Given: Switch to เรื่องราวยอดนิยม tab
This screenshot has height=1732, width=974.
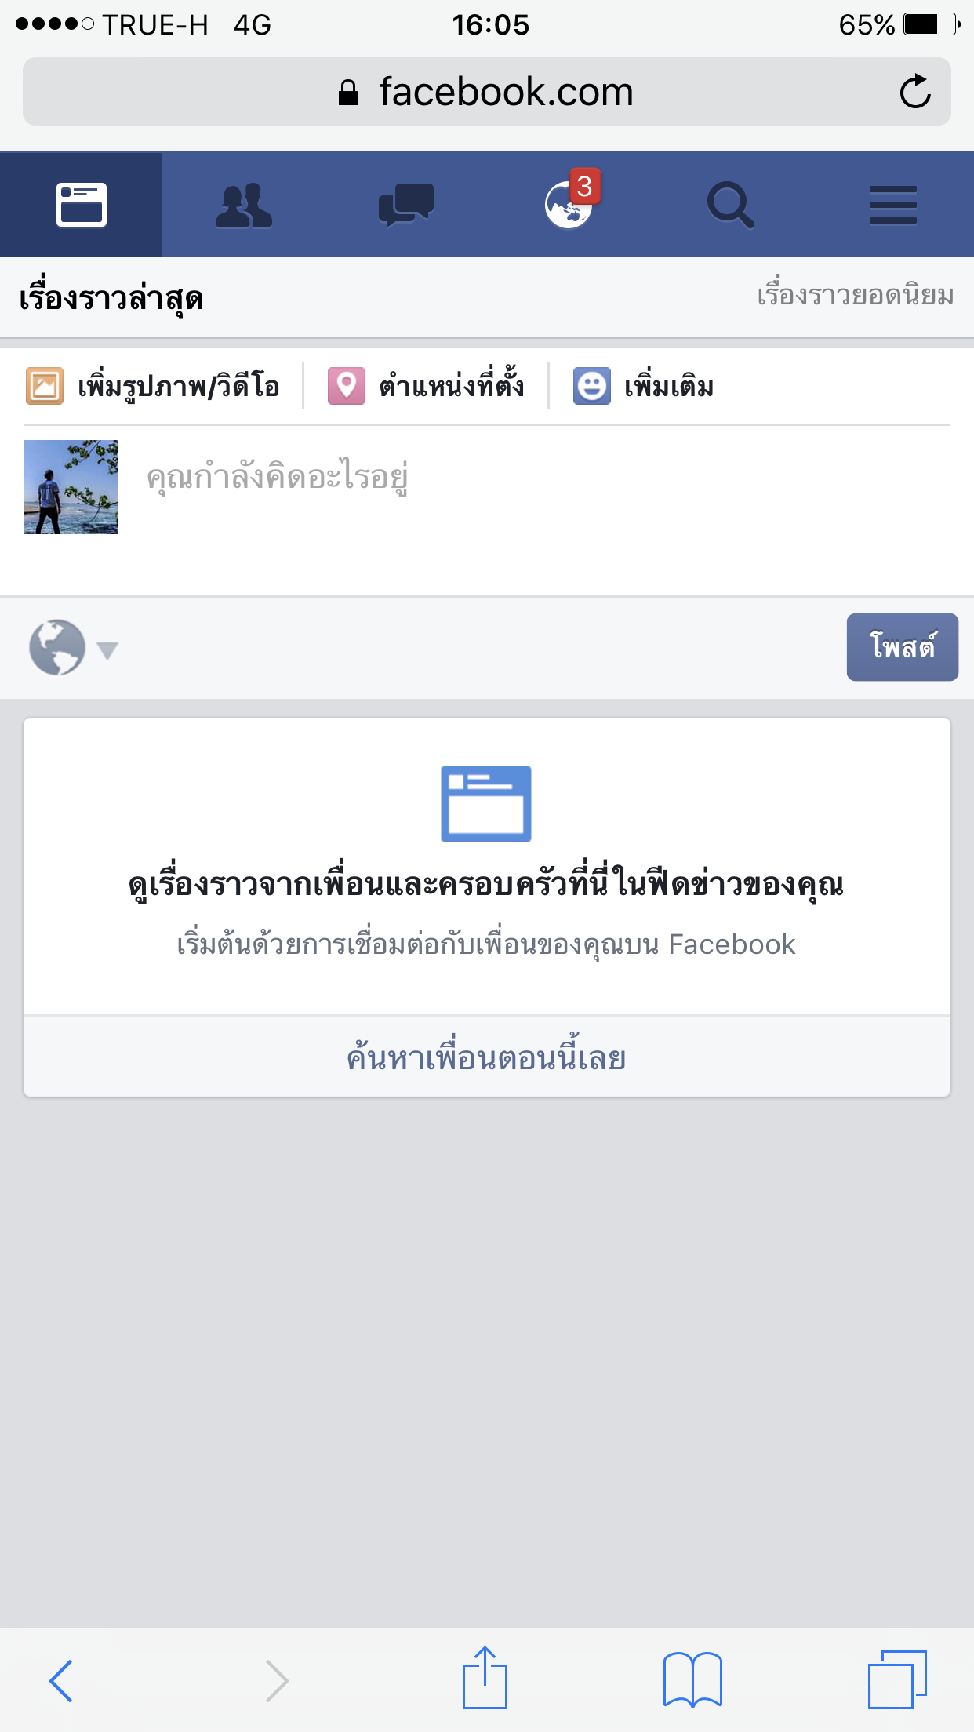Looking at the screenshot, I should coord(855,296).
